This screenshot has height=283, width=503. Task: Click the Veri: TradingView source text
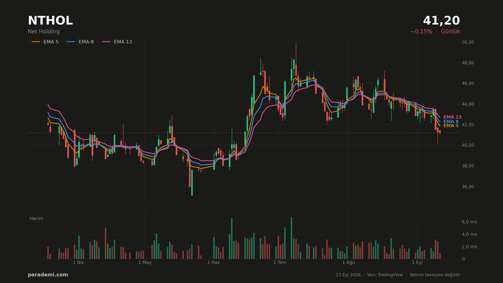(x=385, y=275)
